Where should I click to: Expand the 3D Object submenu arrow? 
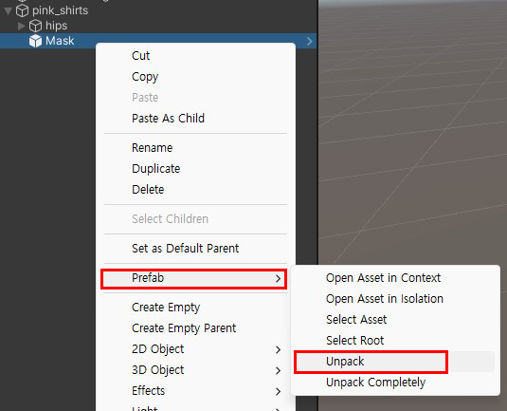[x=278, y=370]
